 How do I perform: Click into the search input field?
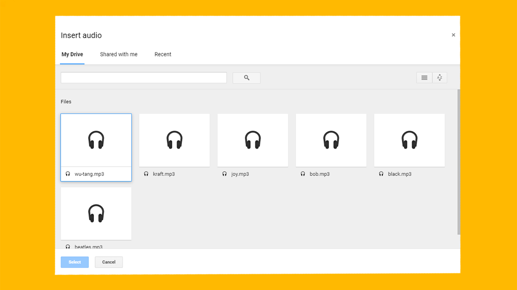tap(144, 77)
